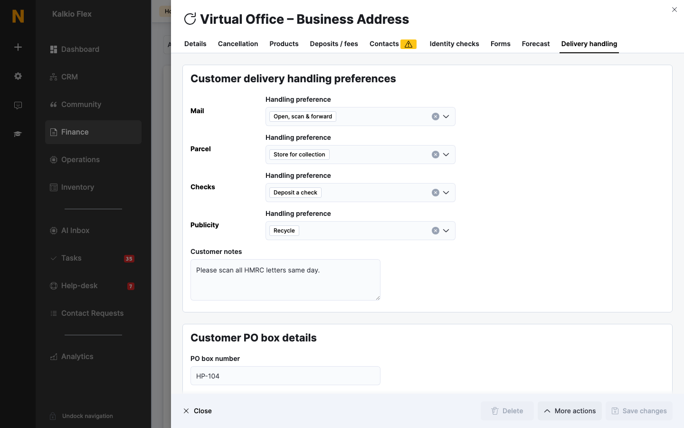Open Help-desk in the sidebar

point(93,286)
